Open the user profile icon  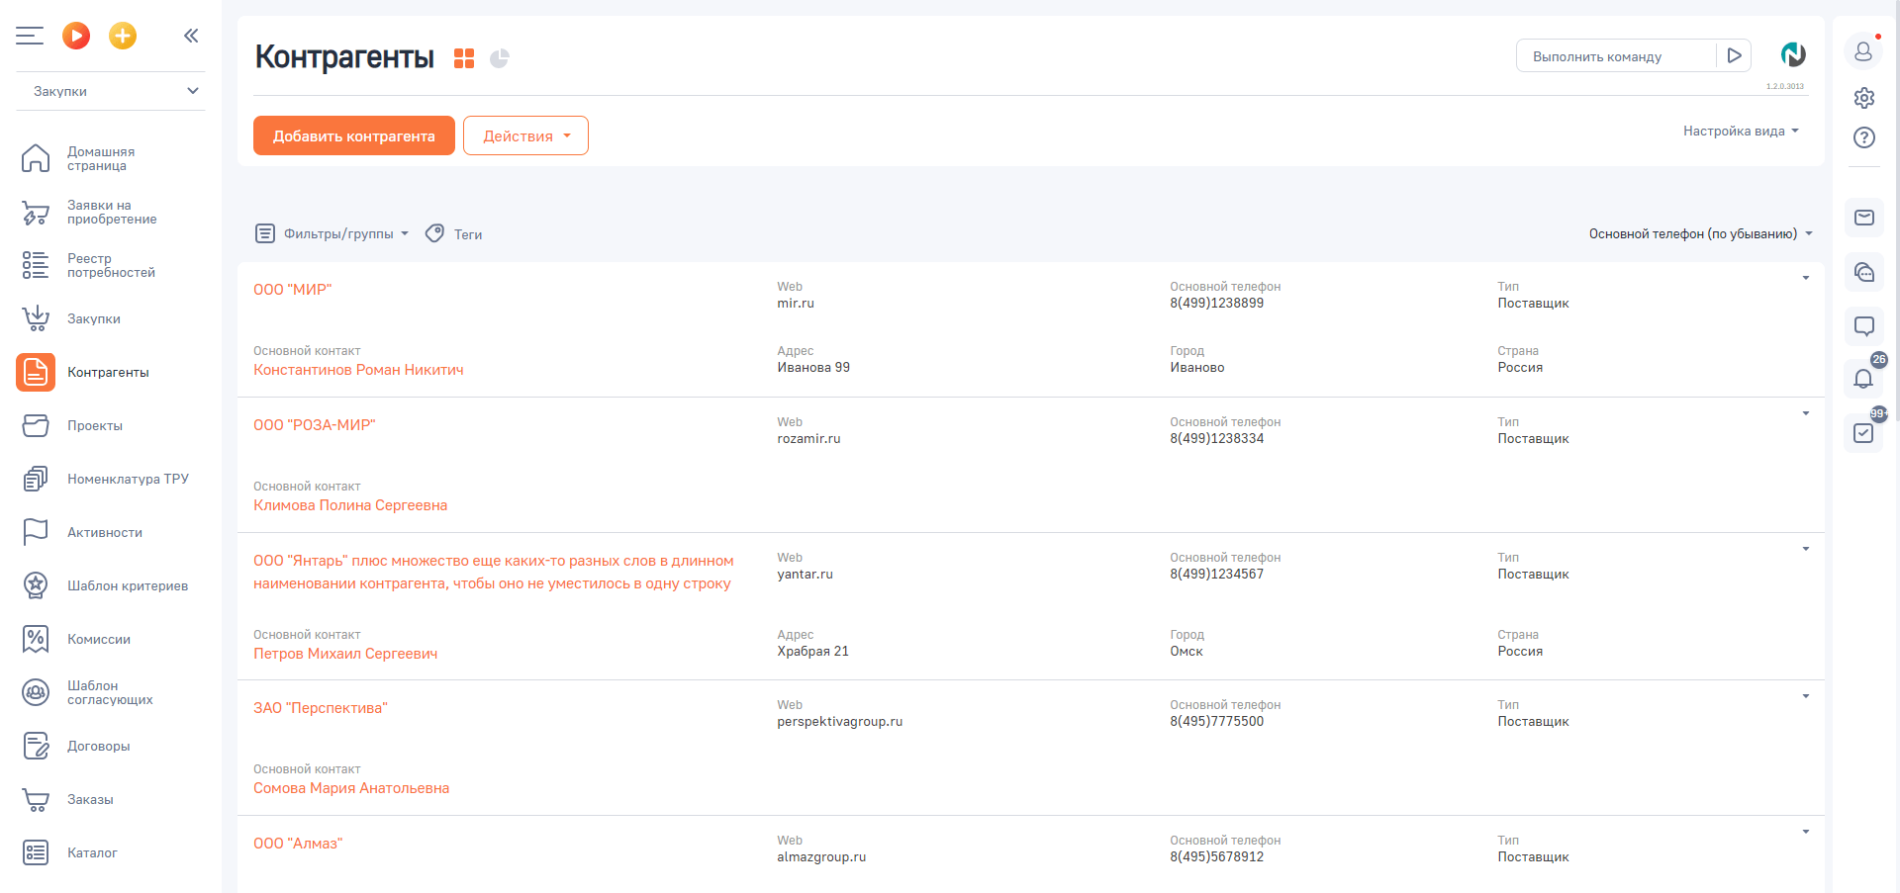(x=1863, y=50)
